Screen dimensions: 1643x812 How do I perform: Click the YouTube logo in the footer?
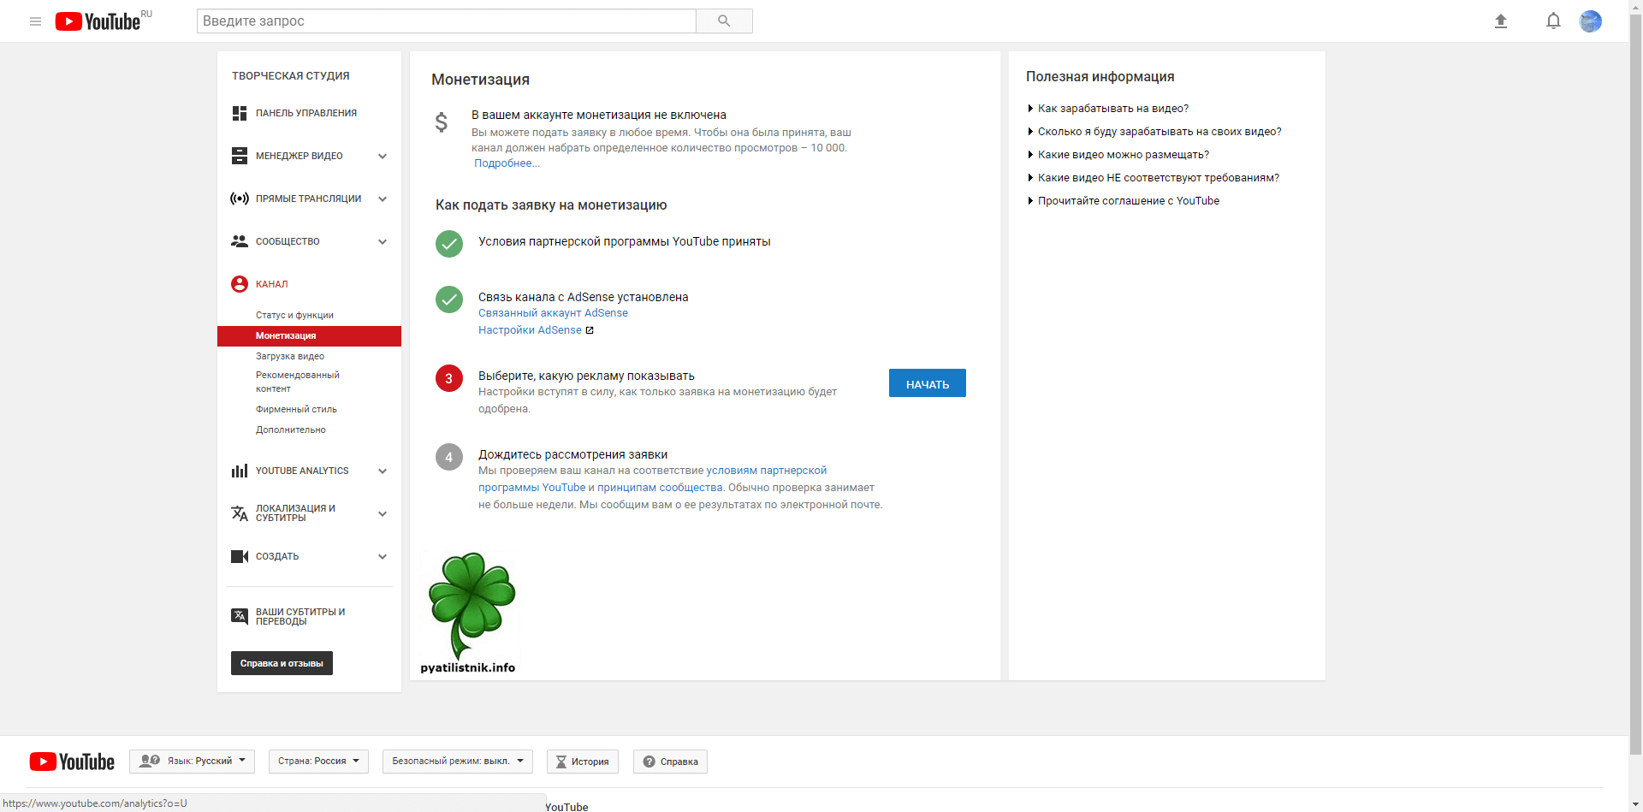[72, 762]
